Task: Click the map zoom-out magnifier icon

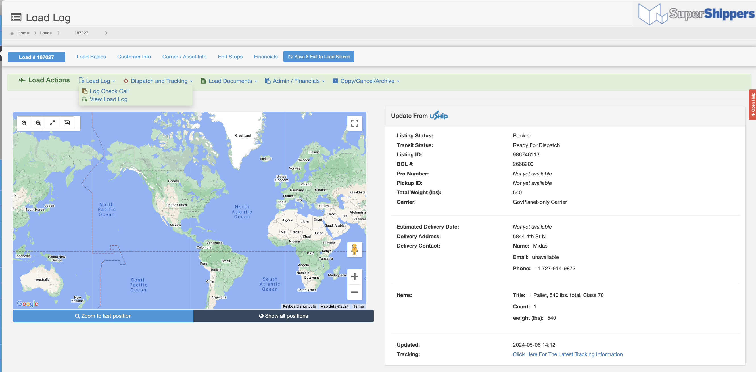Action: click(x=38, y=123)
